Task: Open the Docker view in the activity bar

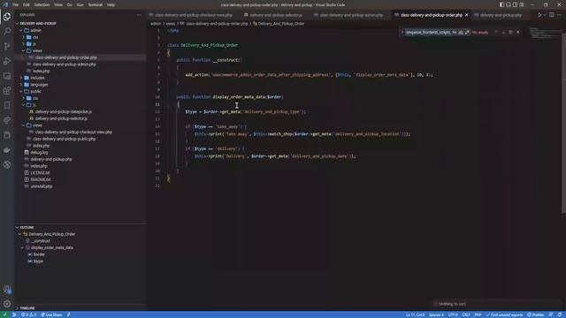Action: coord(7,150)
